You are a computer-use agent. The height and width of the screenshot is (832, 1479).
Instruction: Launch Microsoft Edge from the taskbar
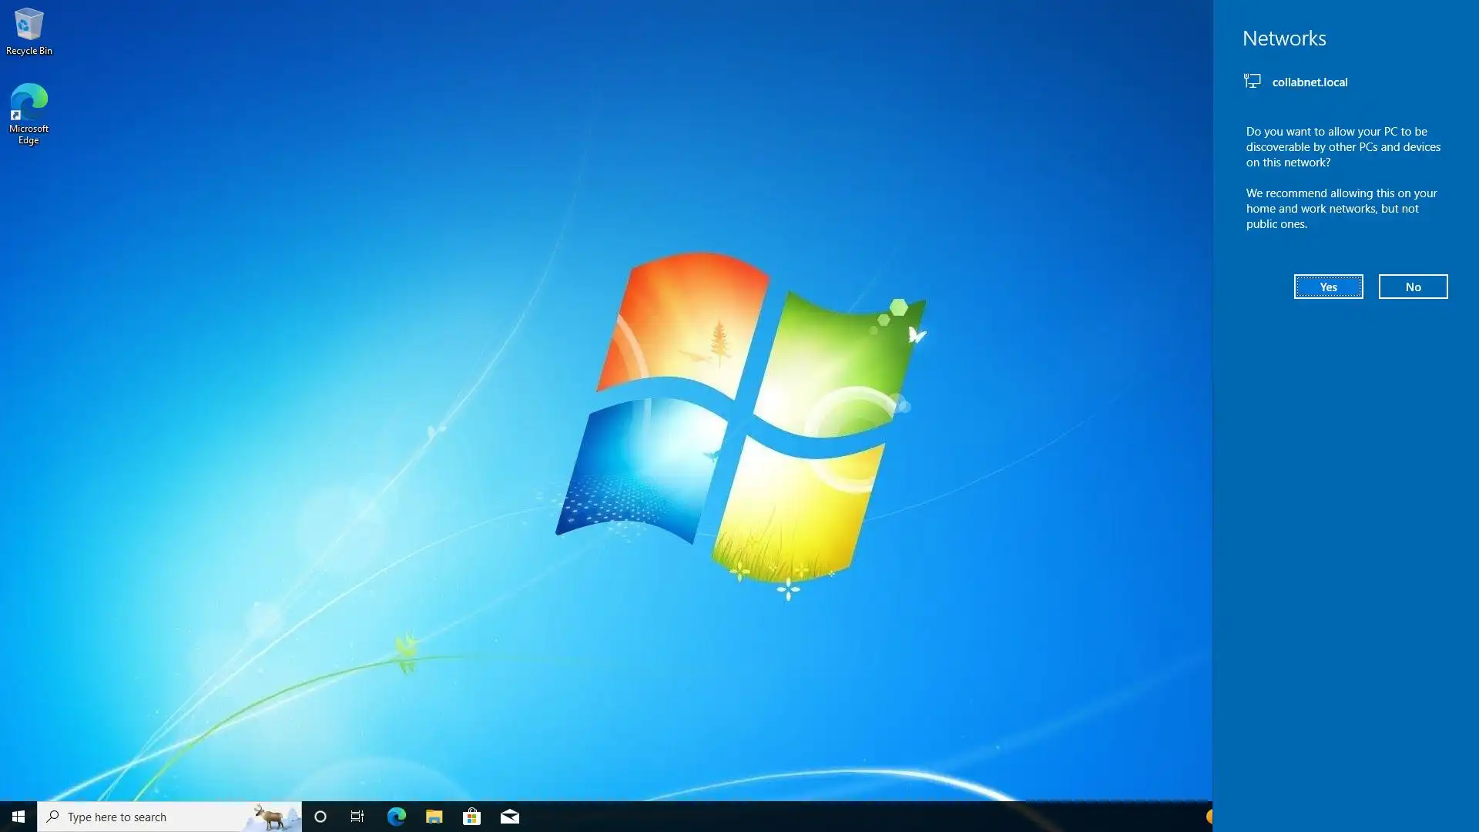point(396,817)
